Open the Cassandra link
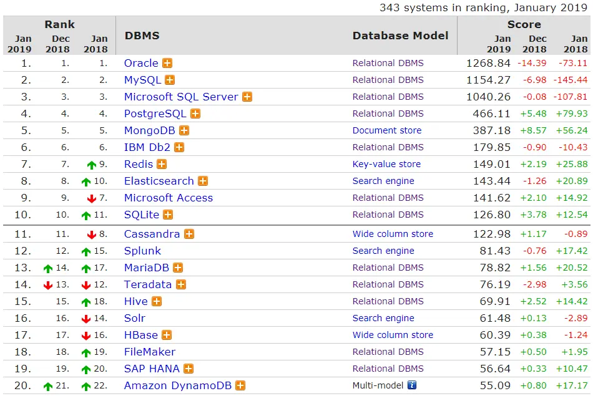Image resolution: width=593 pixels, height=396 pixels. pyautogui.click(x=152, y=234)
